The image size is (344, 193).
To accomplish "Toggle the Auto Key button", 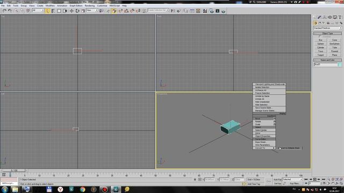I will click(x=277, y=180).
